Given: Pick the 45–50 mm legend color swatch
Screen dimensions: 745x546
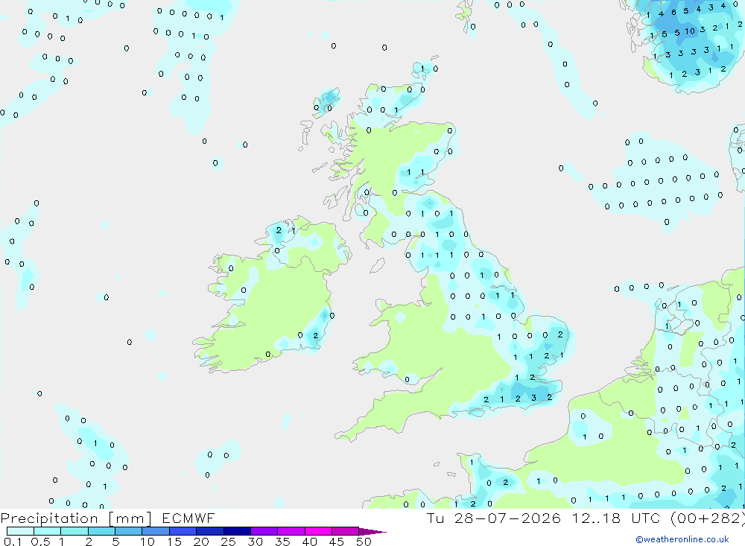Looking at the screenshot, I should 346,531.
